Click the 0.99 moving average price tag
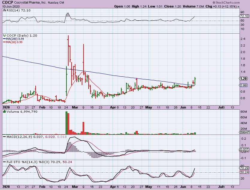This screenshot has width=250, height=190. tap(243, 85)
